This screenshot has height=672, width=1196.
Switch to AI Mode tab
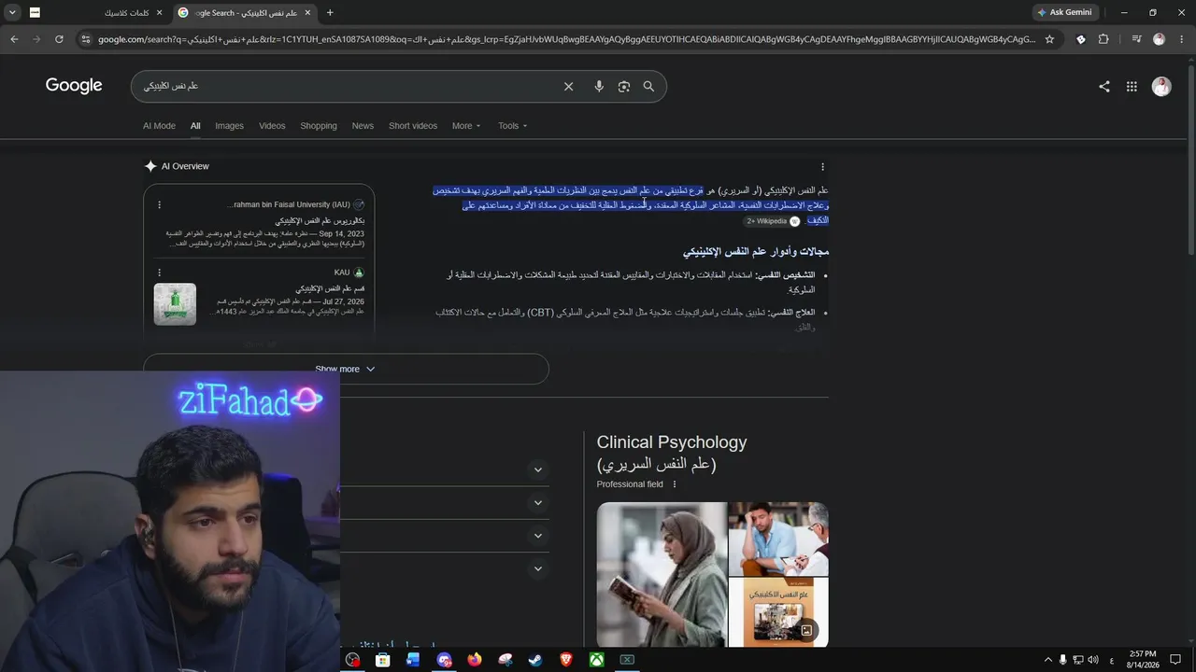click(159, 126)
